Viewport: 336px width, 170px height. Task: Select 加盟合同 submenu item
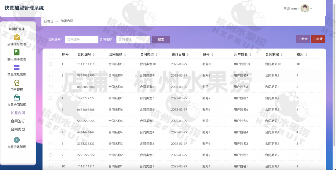pyautogui.click(x=18, y=113)
